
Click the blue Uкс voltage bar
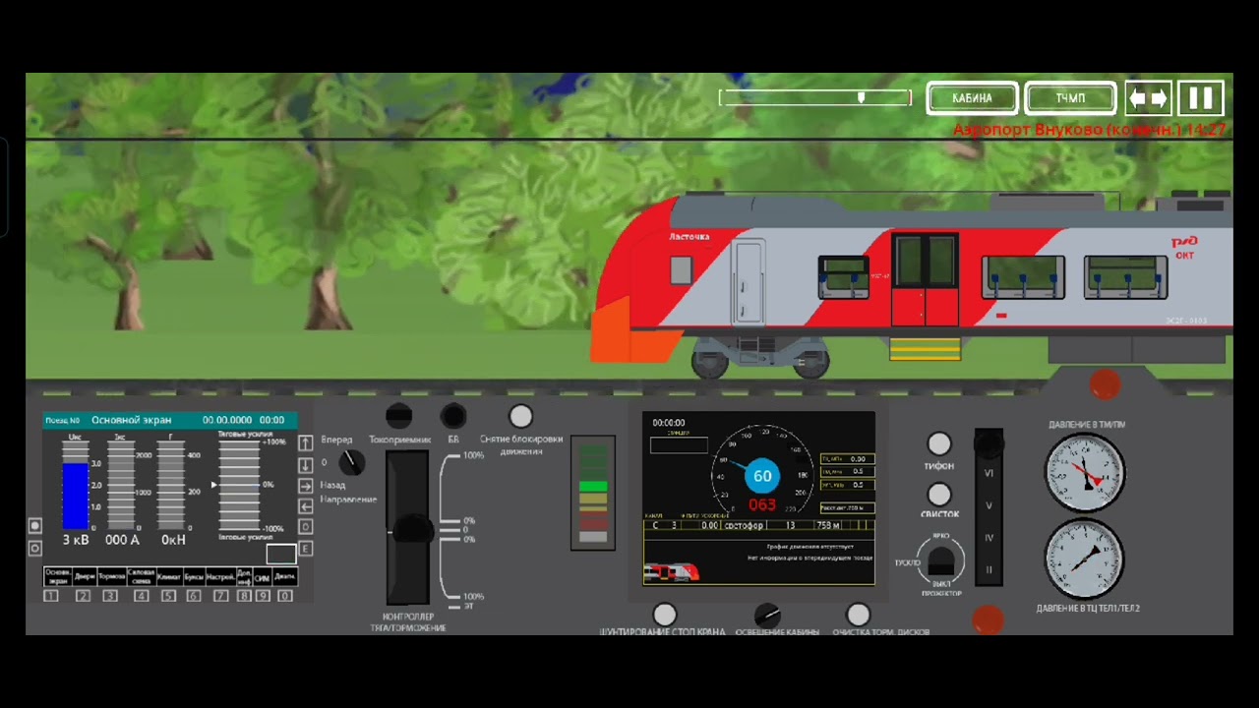coord(76,497)
